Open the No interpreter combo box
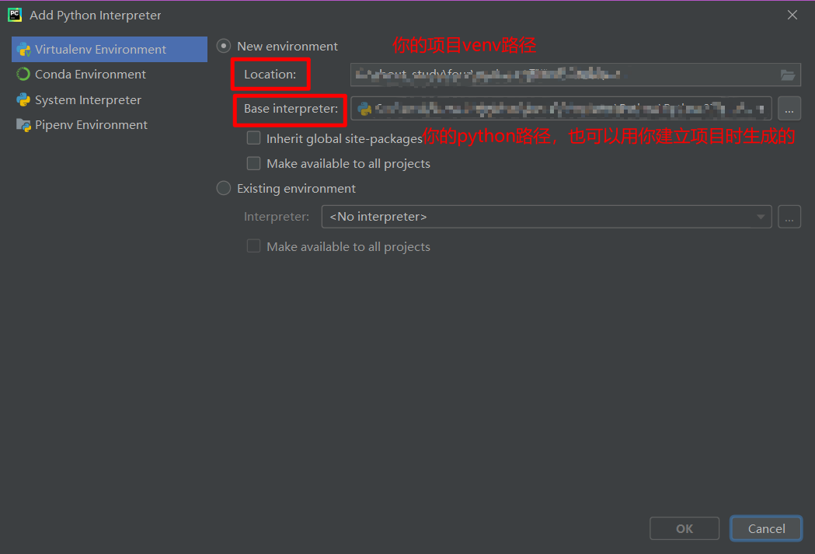The width and height of the screenshot is (815, 554). pos(546,217)
